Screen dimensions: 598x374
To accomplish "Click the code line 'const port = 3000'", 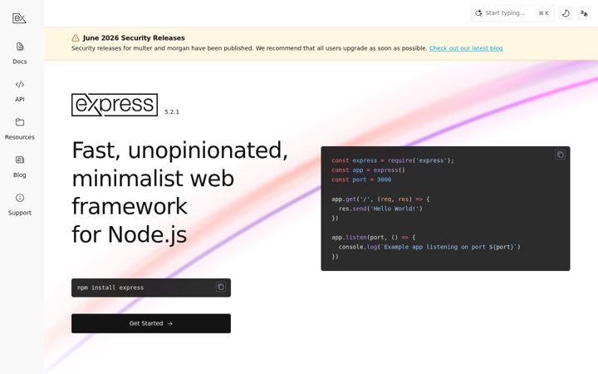I will tap(361, 180).
